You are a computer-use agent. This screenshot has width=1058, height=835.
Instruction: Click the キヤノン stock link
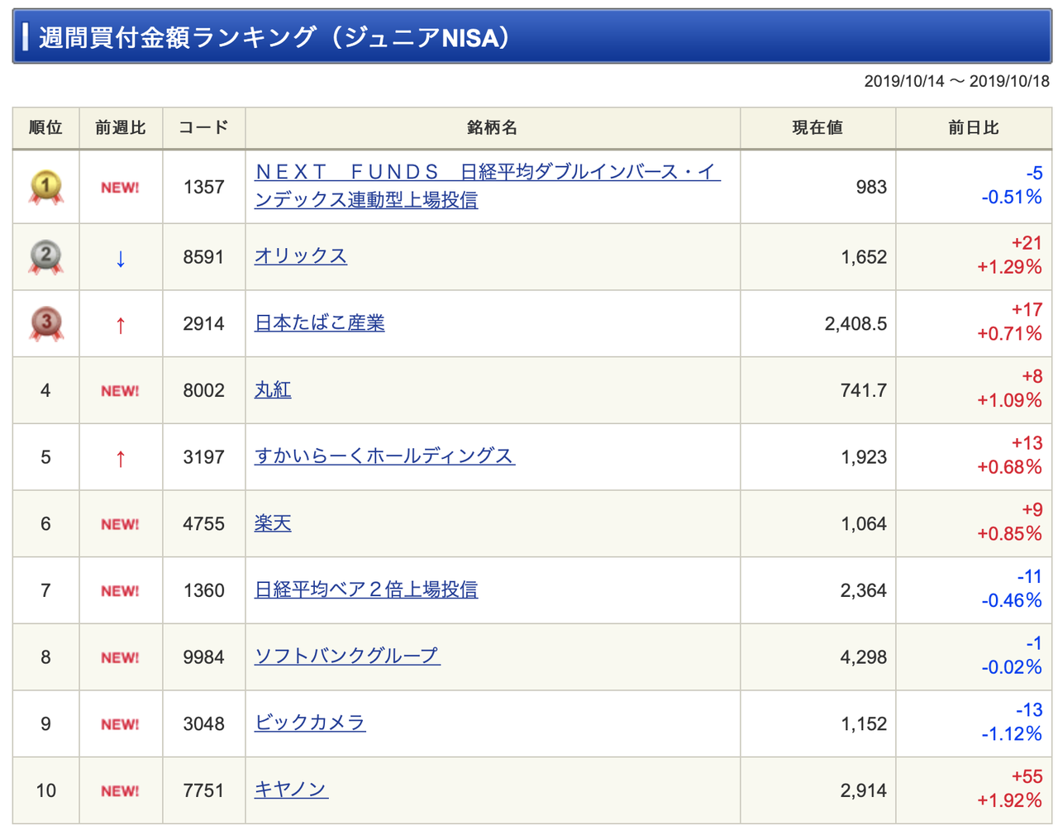pos(291,790)
